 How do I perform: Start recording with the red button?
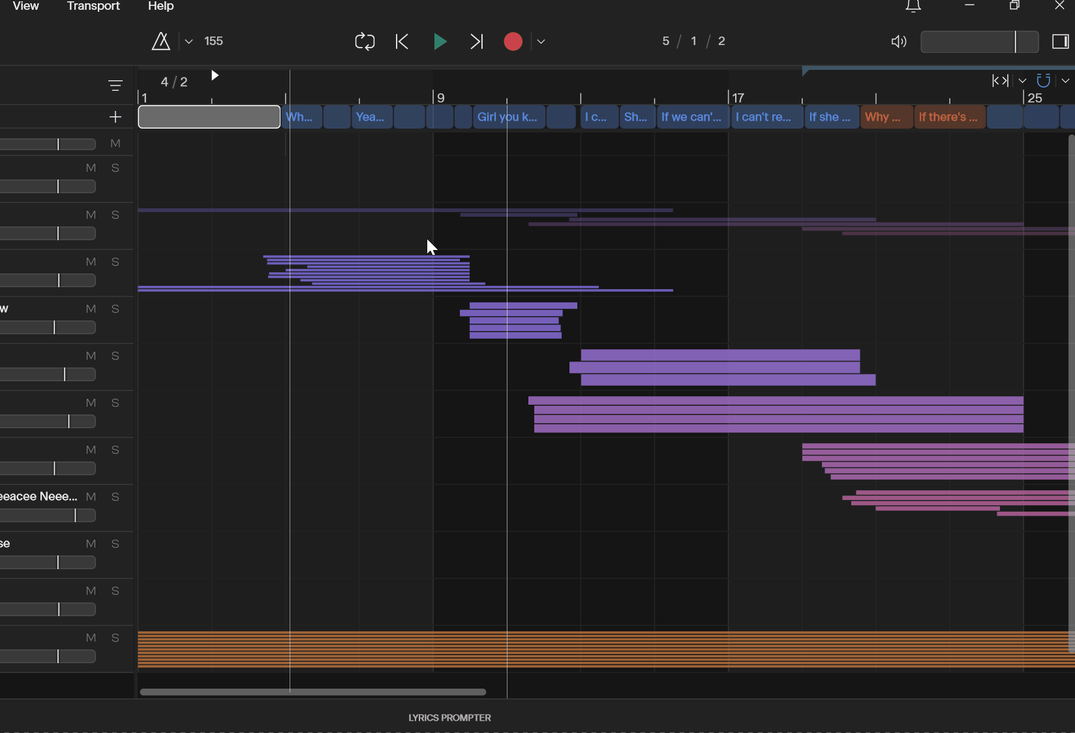pos(513,42)
